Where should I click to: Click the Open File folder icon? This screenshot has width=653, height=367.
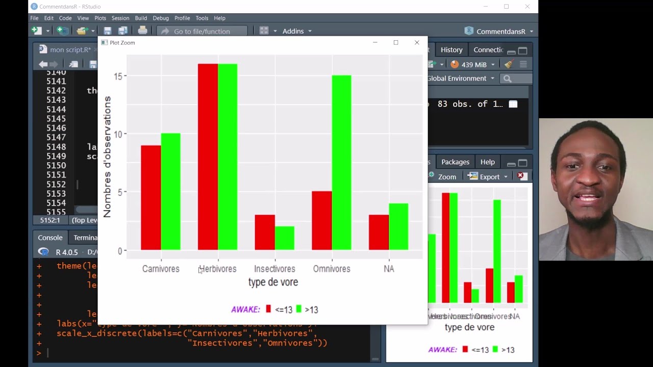(x=82, y=31)
